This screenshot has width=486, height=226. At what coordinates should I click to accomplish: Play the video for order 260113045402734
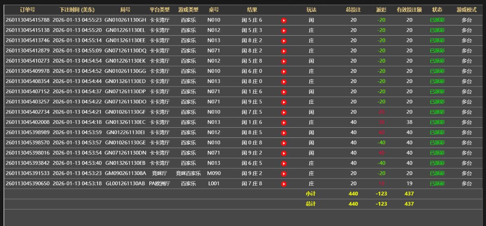pos(284,112)
